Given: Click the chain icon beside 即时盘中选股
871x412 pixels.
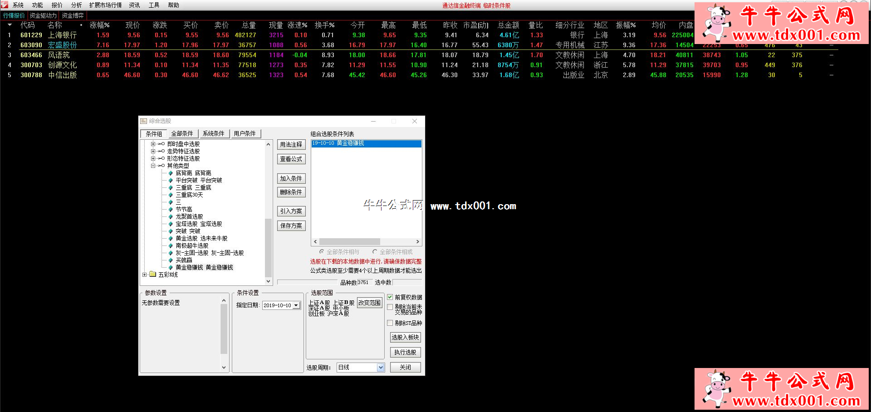Looking at the screenshot, I should (x=161, y=144).
